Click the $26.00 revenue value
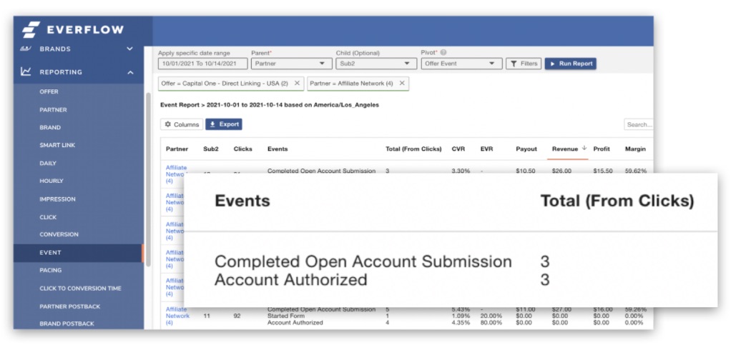Viewport: 736px width, 350px height. click(562, 171)
